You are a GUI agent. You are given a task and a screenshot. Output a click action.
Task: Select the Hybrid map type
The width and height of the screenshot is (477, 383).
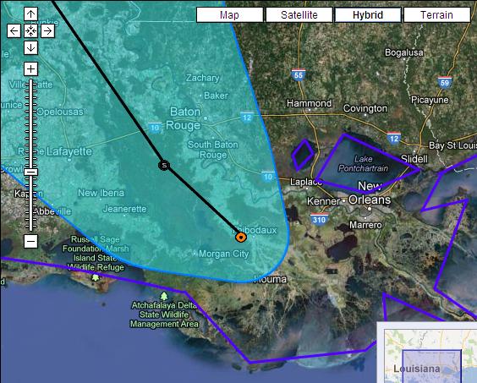[368, 14]
